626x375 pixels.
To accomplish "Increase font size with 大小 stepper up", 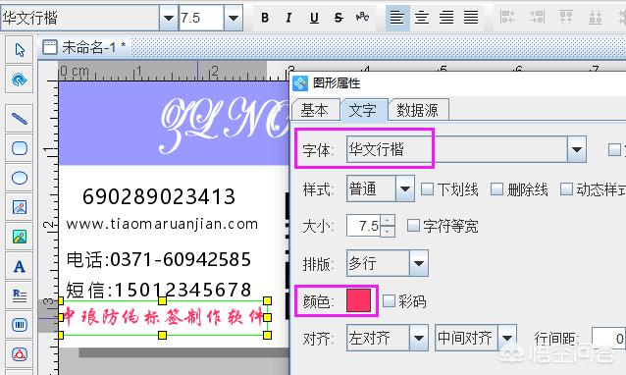I will 388,220.
